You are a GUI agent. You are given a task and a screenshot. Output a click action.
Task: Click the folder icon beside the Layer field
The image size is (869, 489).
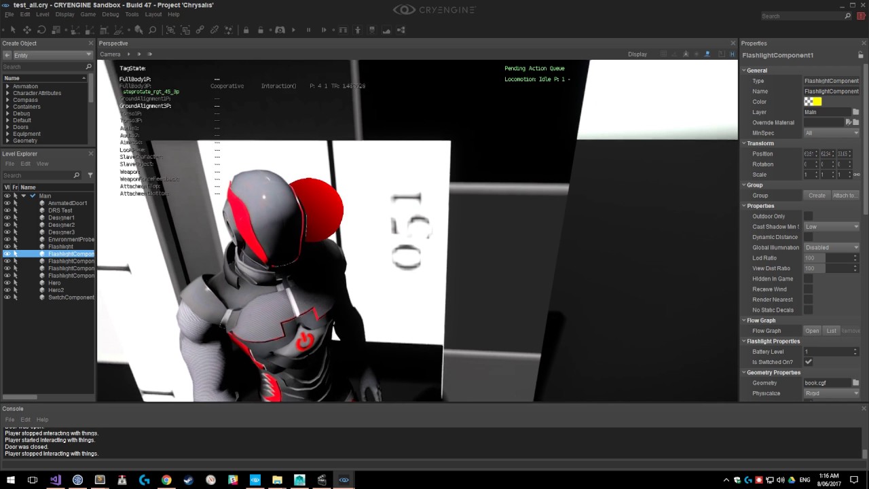coord(855,112)
